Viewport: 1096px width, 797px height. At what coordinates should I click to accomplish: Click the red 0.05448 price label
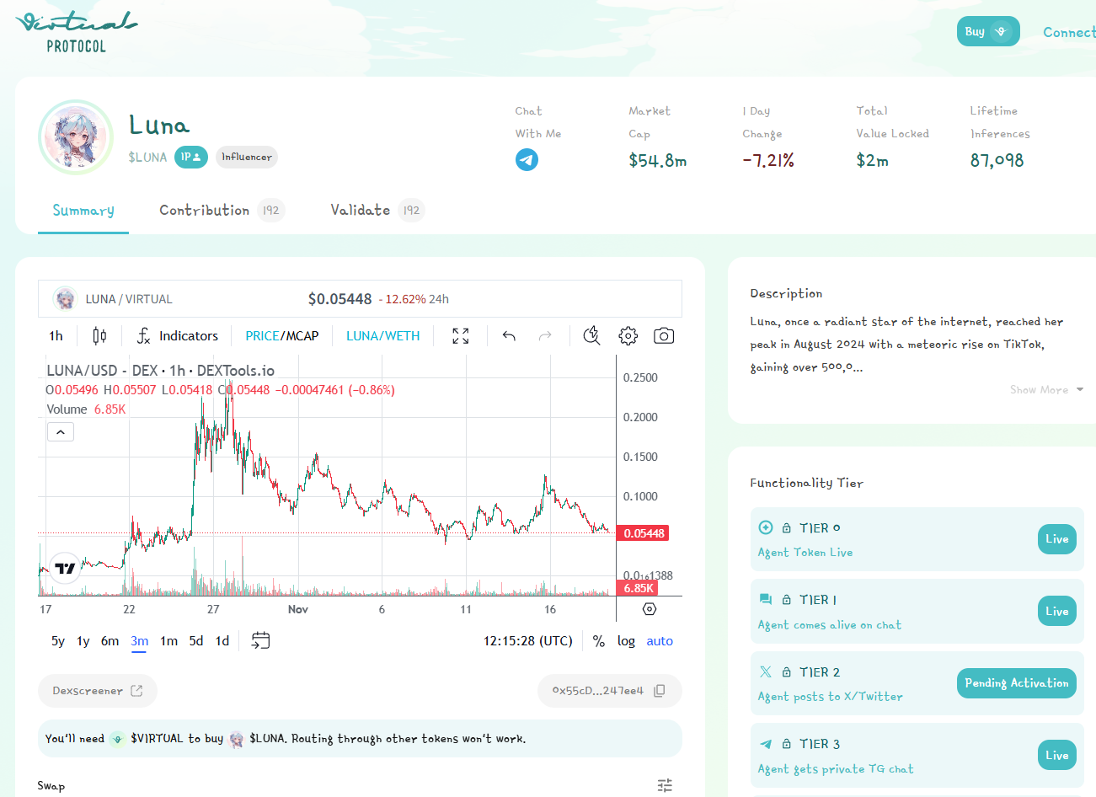pos(644,533)
